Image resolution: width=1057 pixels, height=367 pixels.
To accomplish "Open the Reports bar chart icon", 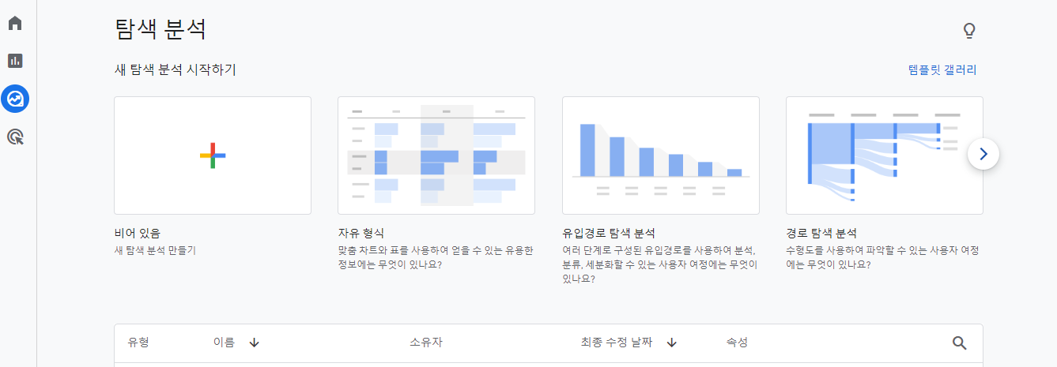I will (x=15, y=61).
